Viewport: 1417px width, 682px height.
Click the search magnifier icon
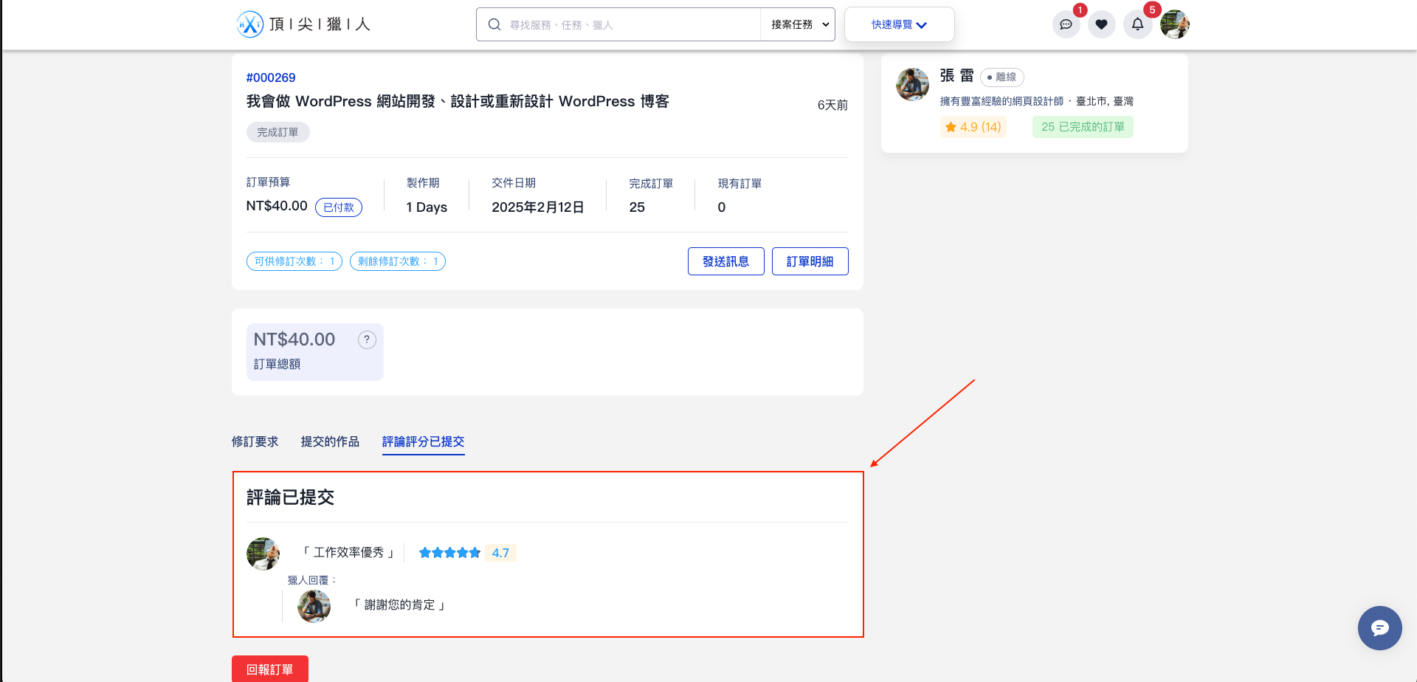(x=494, y=24)
